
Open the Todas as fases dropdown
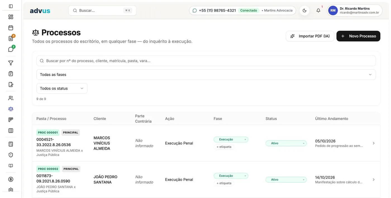[x=206, y=74]
